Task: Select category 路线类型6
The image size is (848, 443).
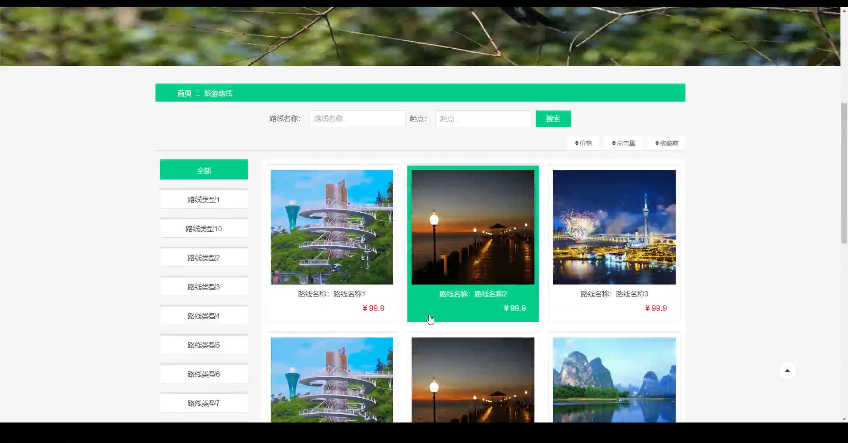Action: pyautogui.click(x=204, y=374)
